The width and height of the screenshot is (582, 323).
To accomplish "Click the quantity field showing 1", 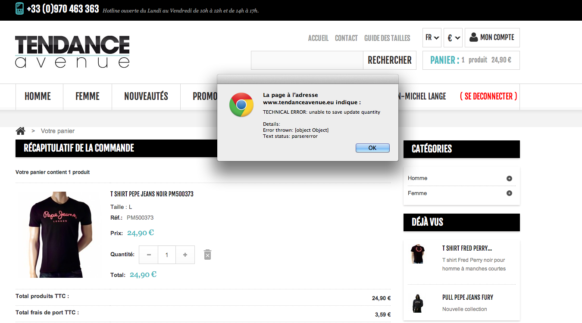I will click(167, 255).
